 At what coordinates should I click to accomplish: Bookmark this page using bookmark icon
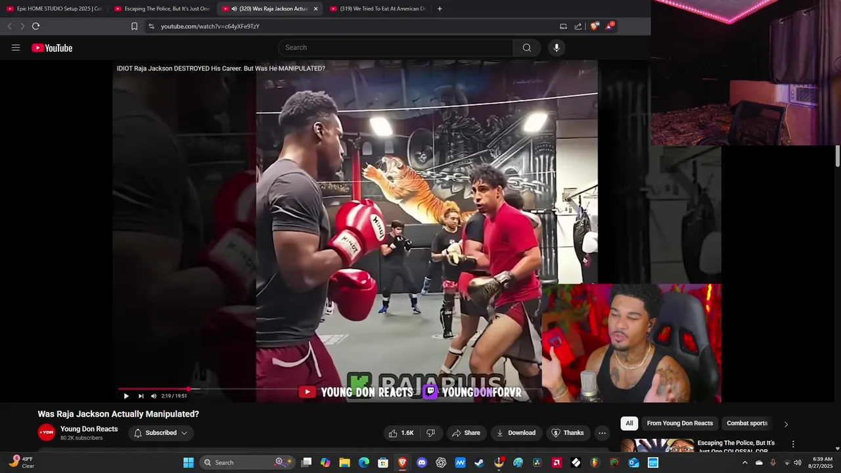point(134,26)
